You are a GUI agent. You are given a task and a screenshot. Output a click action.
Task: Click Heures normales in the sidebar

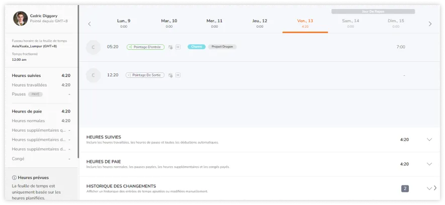28,121
